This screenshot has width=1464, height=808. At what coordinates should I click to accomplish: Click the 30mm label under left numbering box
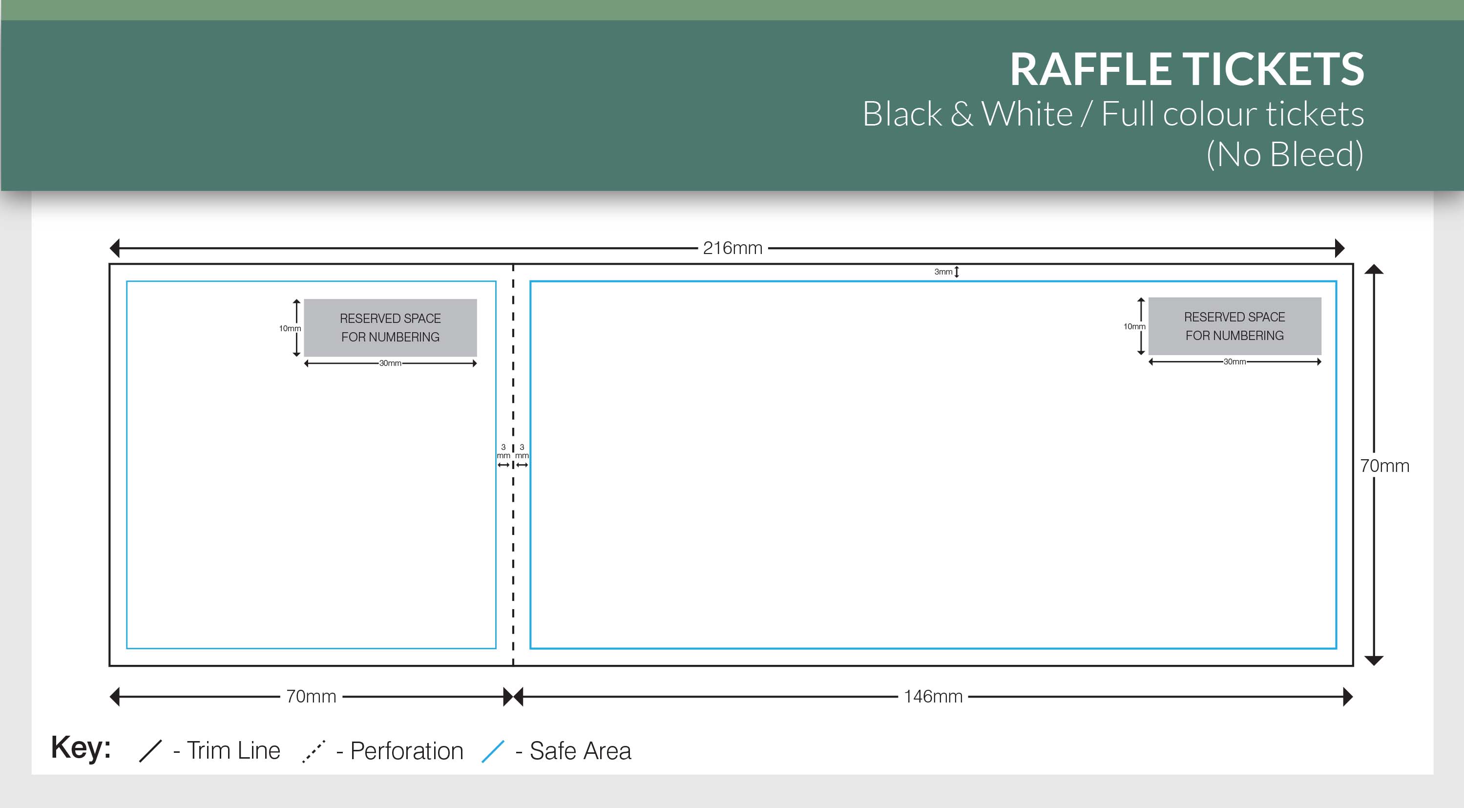pos(391,363)
